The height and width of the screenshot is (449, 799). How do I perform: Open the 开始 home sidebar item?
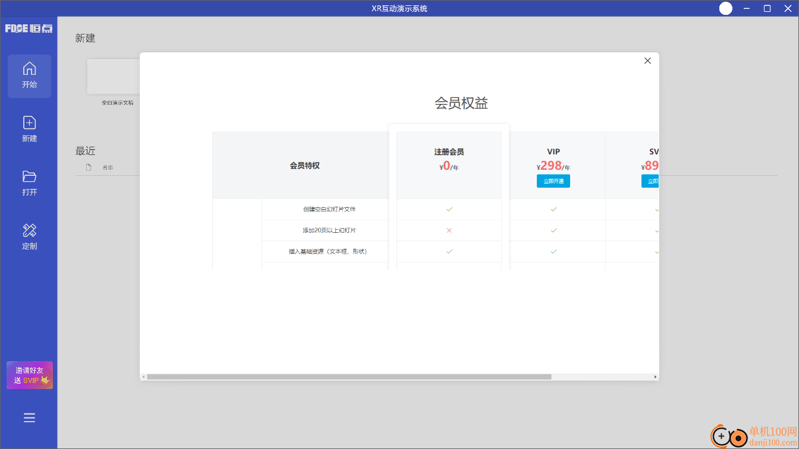[29, 76]
